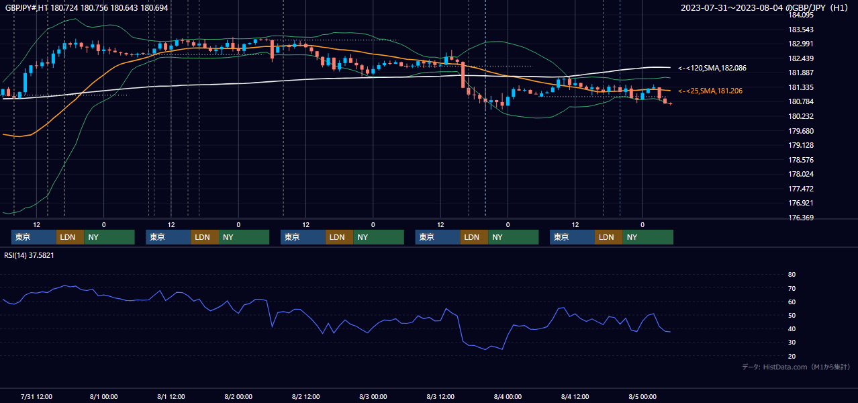Click the 180.784 price axis label
Viewport: 858px width, 403px height.
[801, 102]
